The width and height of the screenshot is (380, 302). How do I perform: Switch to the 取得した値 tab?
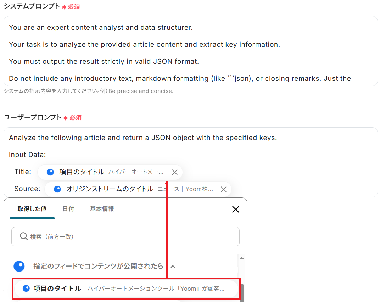[32, 209]
